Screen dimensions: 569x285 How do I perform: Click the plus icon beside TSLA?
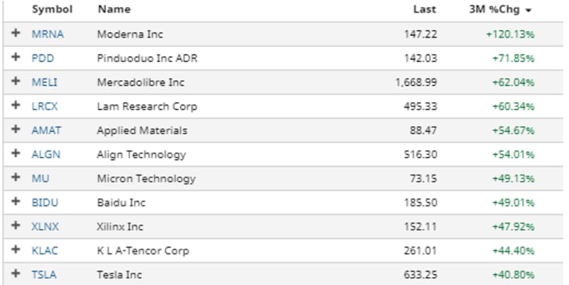[x=16, y=274]
